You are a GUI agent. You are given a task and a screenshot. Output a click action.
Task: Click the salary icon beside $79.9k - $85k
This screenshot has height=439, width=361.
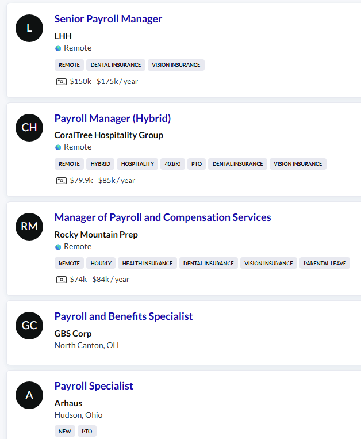tap(61, 181)
